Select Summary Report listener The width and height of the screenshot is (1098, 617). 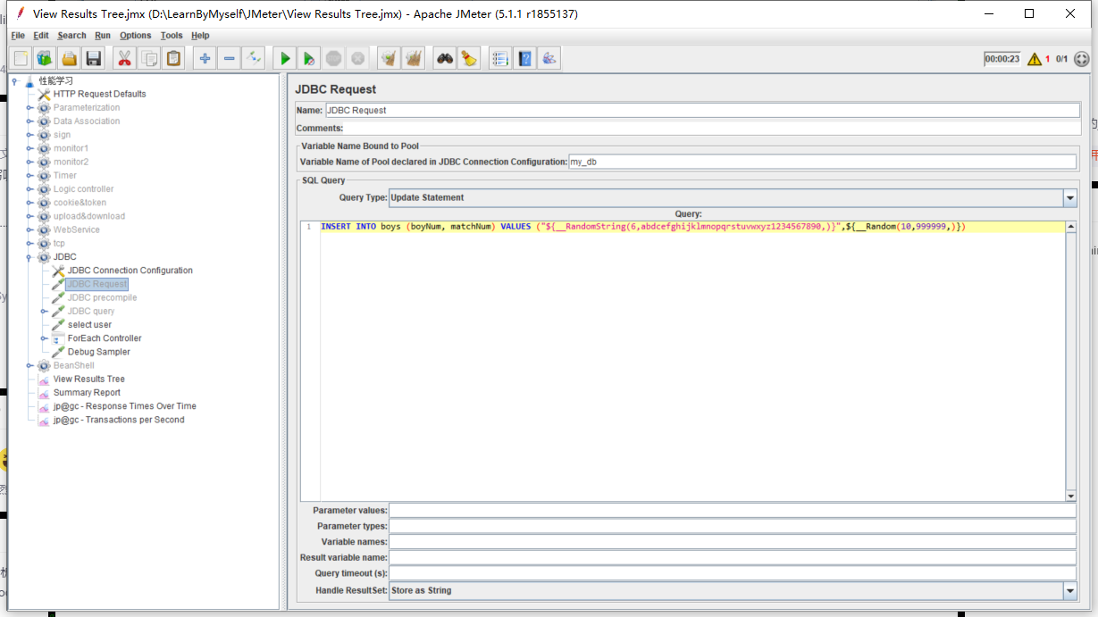pyautogui.click(x=87, y=393)
